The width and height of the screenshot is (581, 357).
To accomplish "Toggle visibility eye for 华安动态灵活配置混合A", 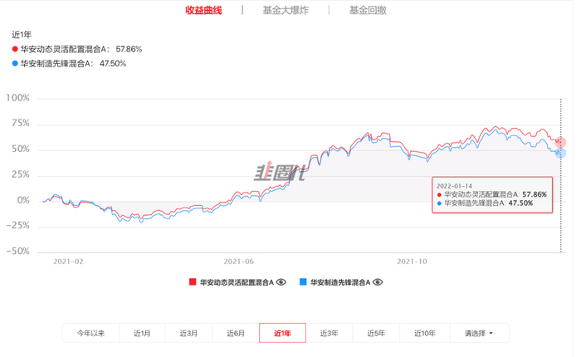I will point(281,282).
